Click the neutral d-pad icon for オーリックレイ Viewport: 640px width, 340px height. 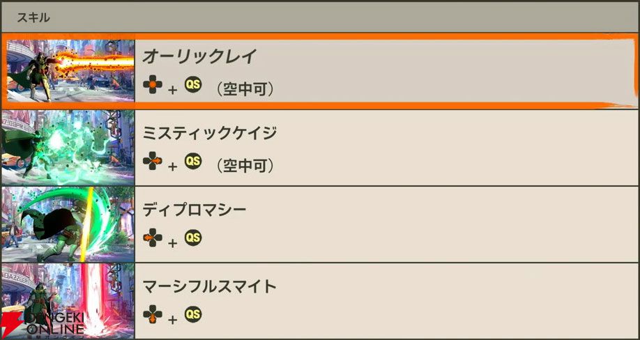(x=152, y=85)
